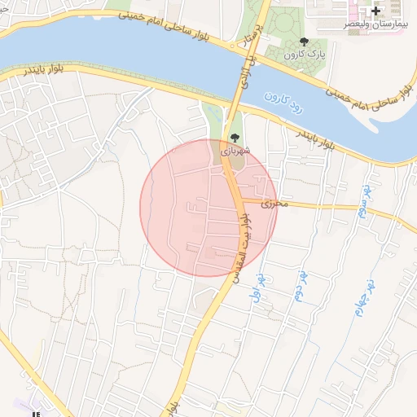Select the محرزی street label
The image size is (417, 417).
pyautogui.click(x=274, y=204)
